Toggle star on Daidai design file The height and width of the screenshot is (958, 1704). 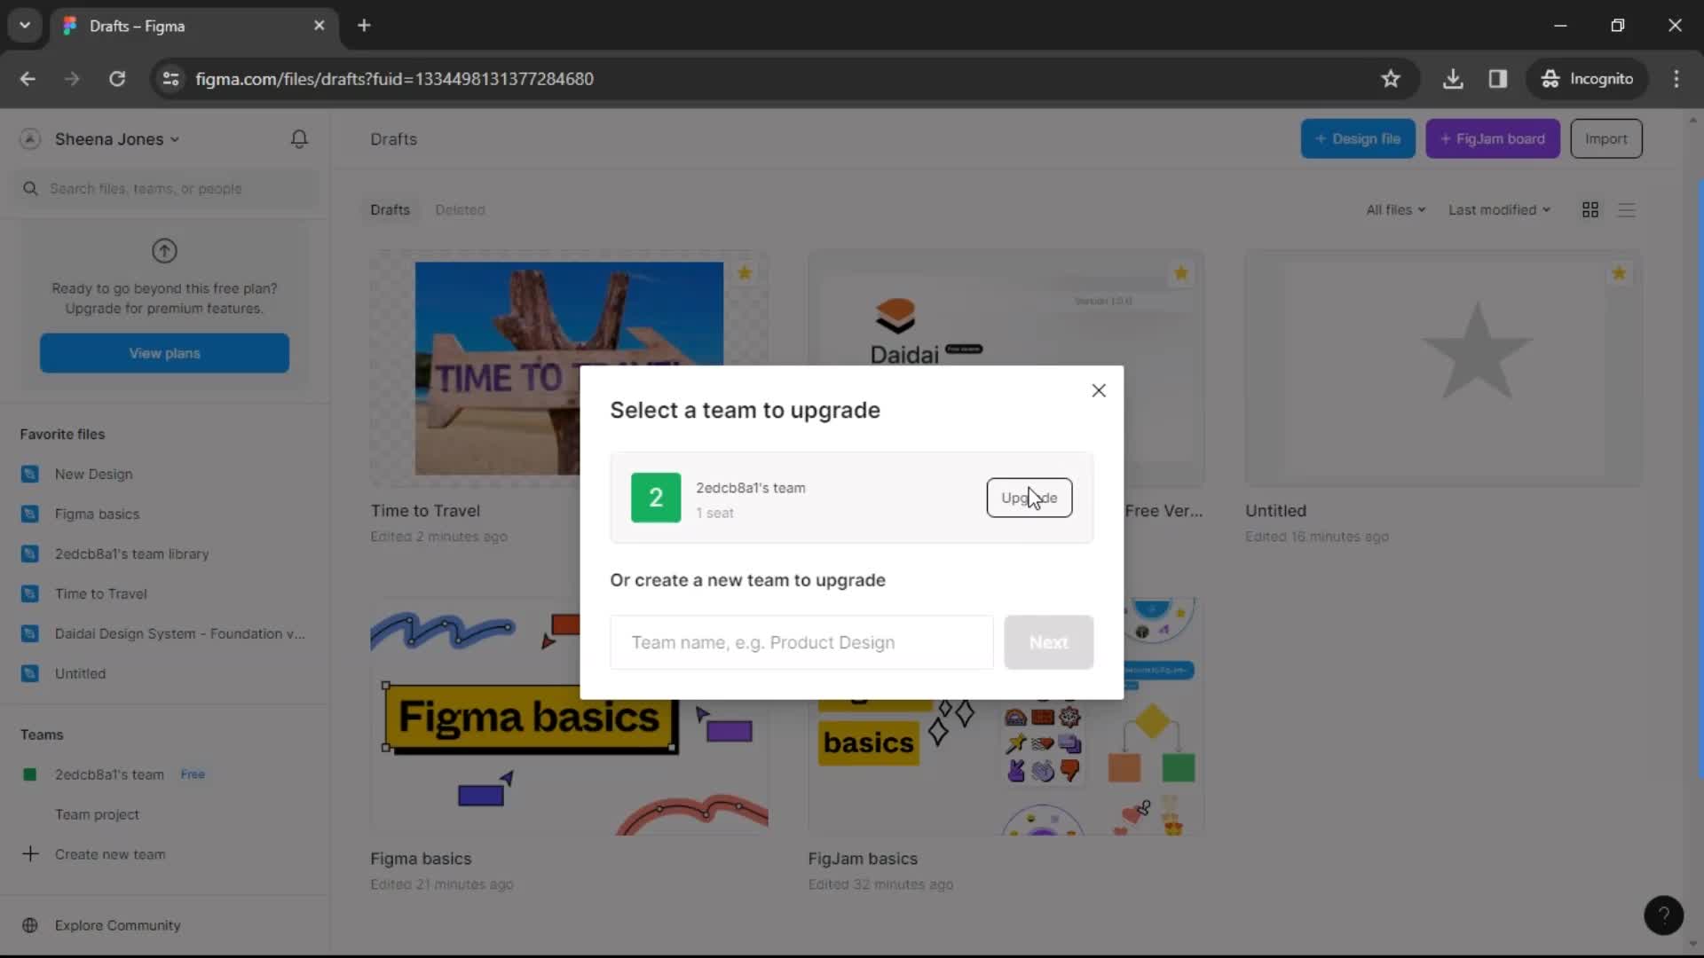[x=1181, y=272]
